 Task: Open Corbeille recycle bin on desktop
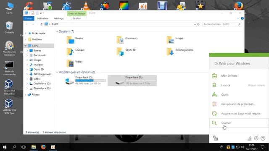tap(9, 27)
